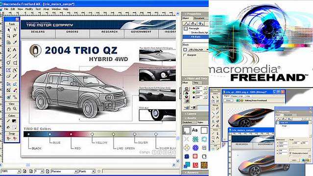This screenshot has height=176, width=313.
Task: Select the Pointer tool in the Tools panel
Action: click(9, 30)
